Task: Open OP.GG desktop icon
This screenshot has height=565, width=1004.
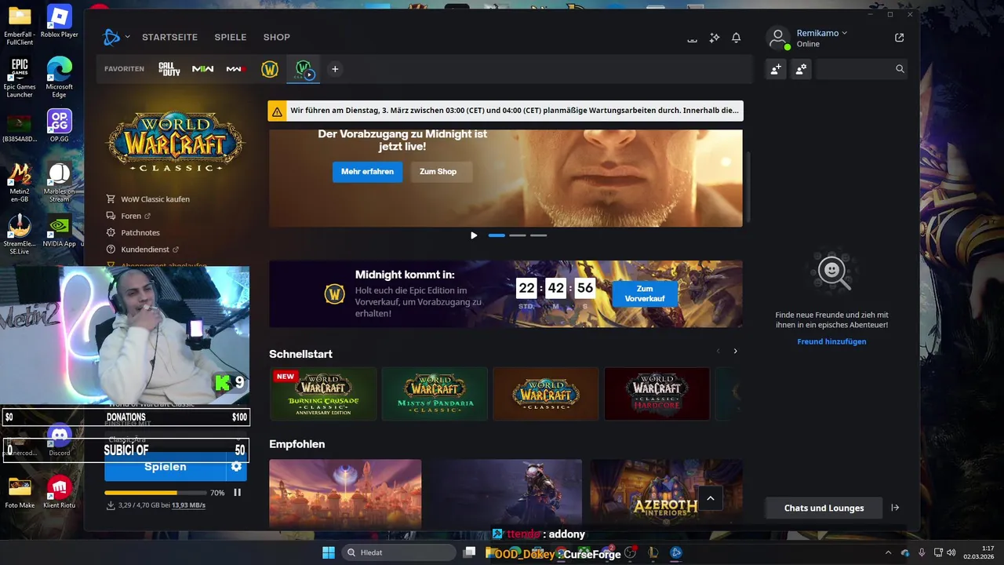Action: click(x=60, y=126)
